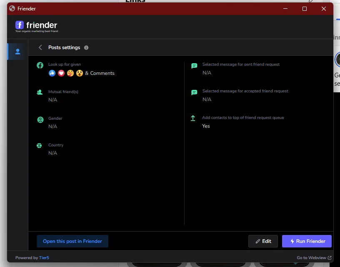Click the N/A value under Gender
This screenshot has width=340, height=267.
pyautogui.click(x=52, y=126)
